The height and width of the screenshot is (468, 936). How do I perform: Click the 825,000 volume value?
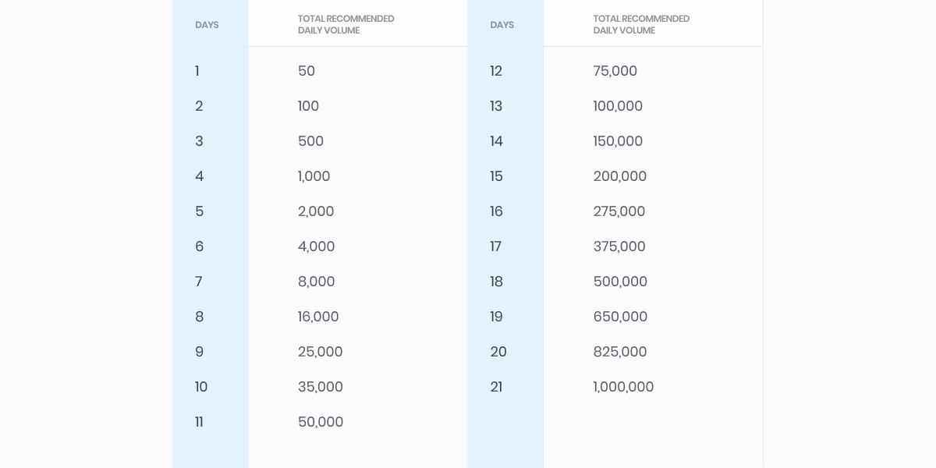(619, 352)
